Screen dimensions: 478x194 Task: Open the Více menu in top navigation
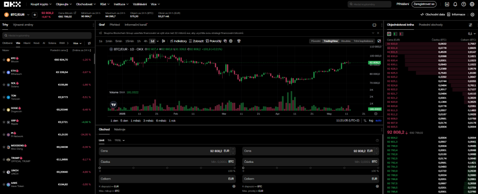(155, 4)
